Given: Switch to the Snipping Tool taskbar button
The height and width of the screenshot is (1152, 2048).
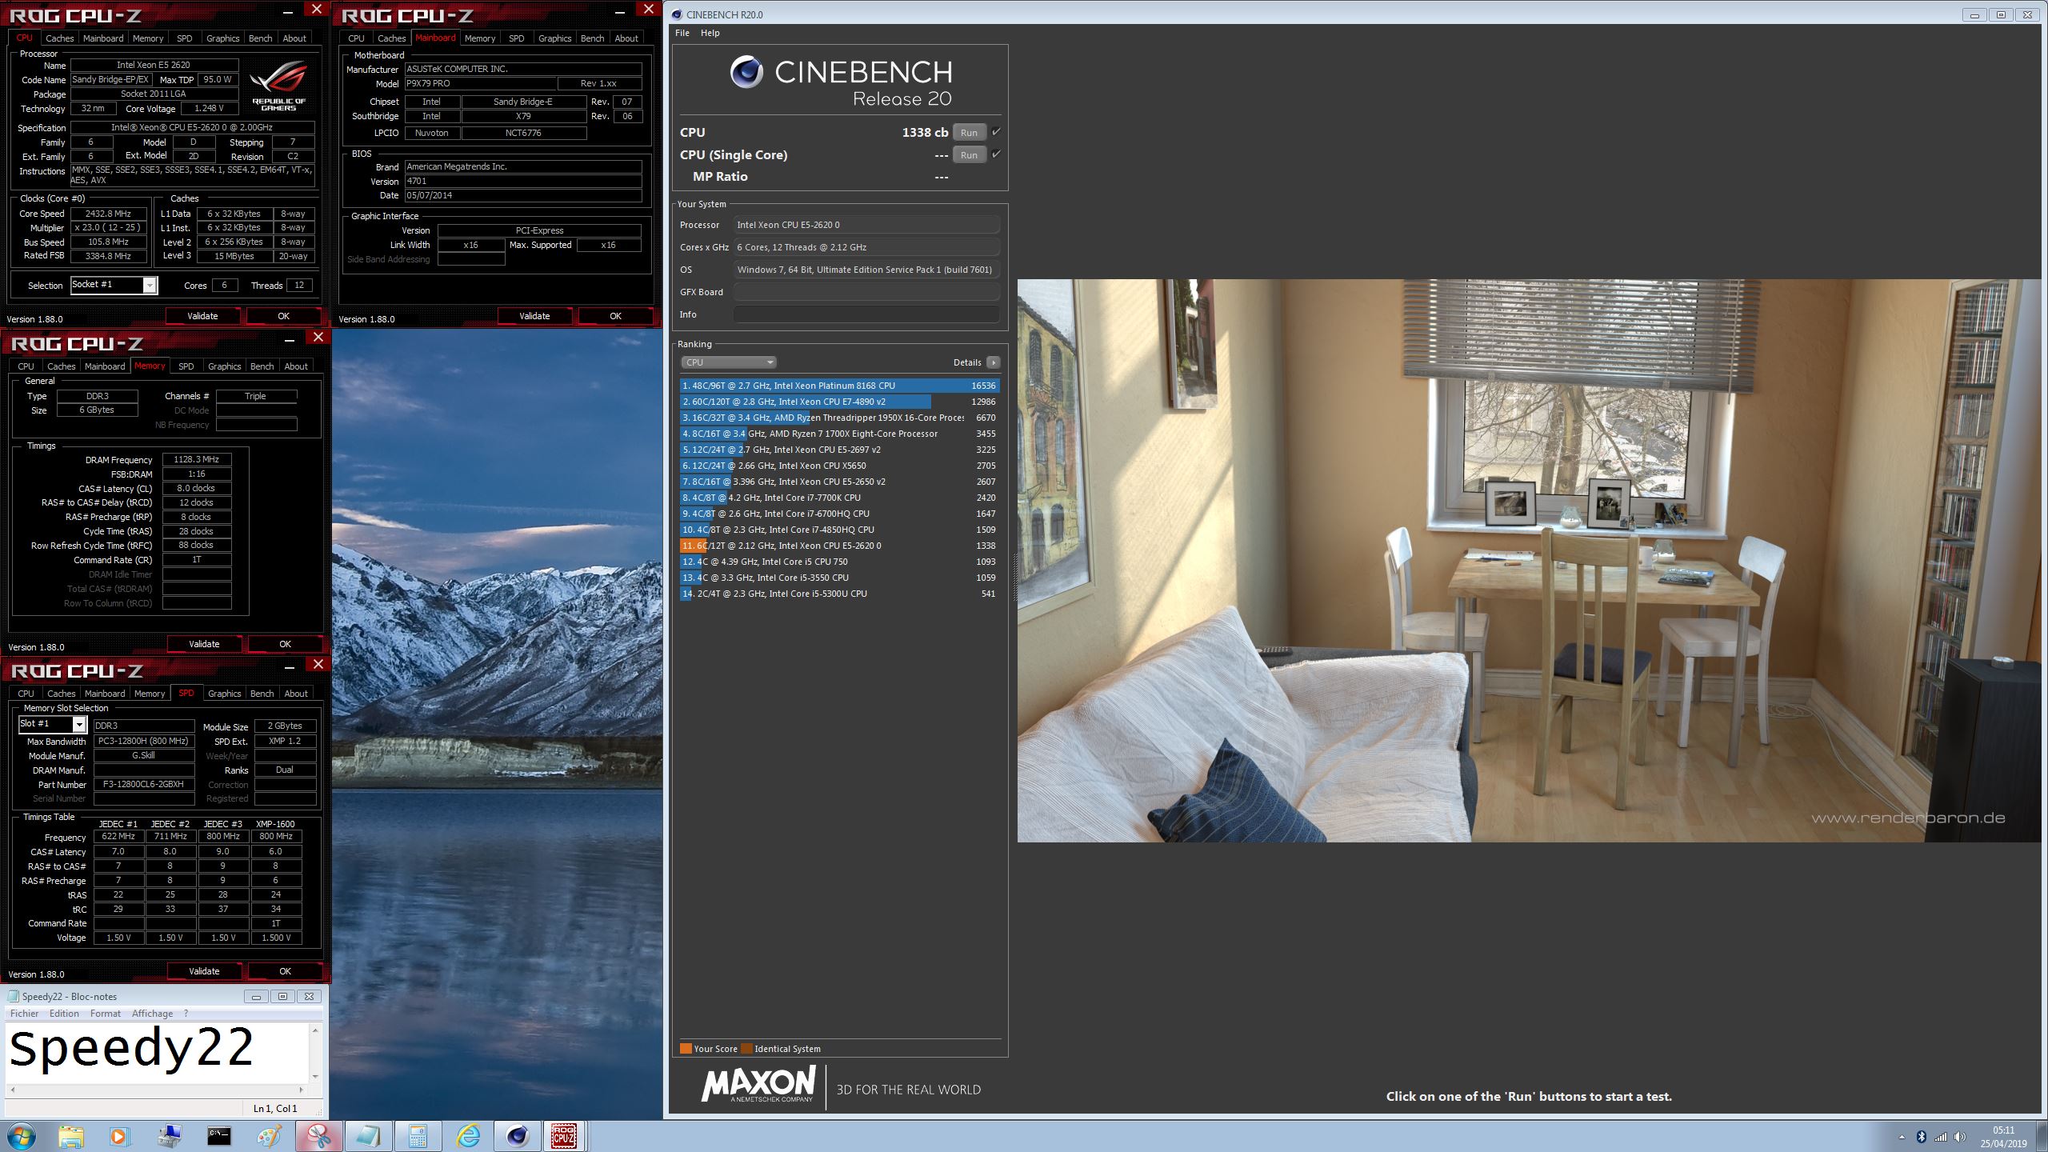Looking at the screenshot, I should tap(318, 1136).
